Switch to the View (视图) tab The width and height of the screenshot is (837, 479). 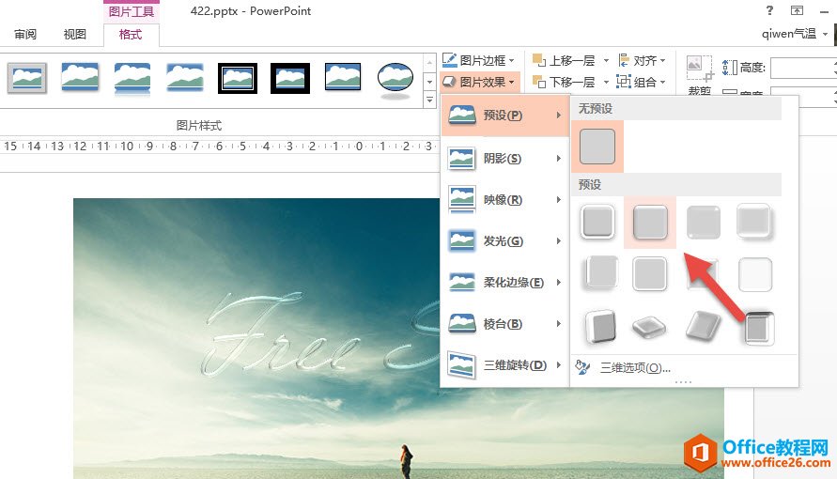75,35
